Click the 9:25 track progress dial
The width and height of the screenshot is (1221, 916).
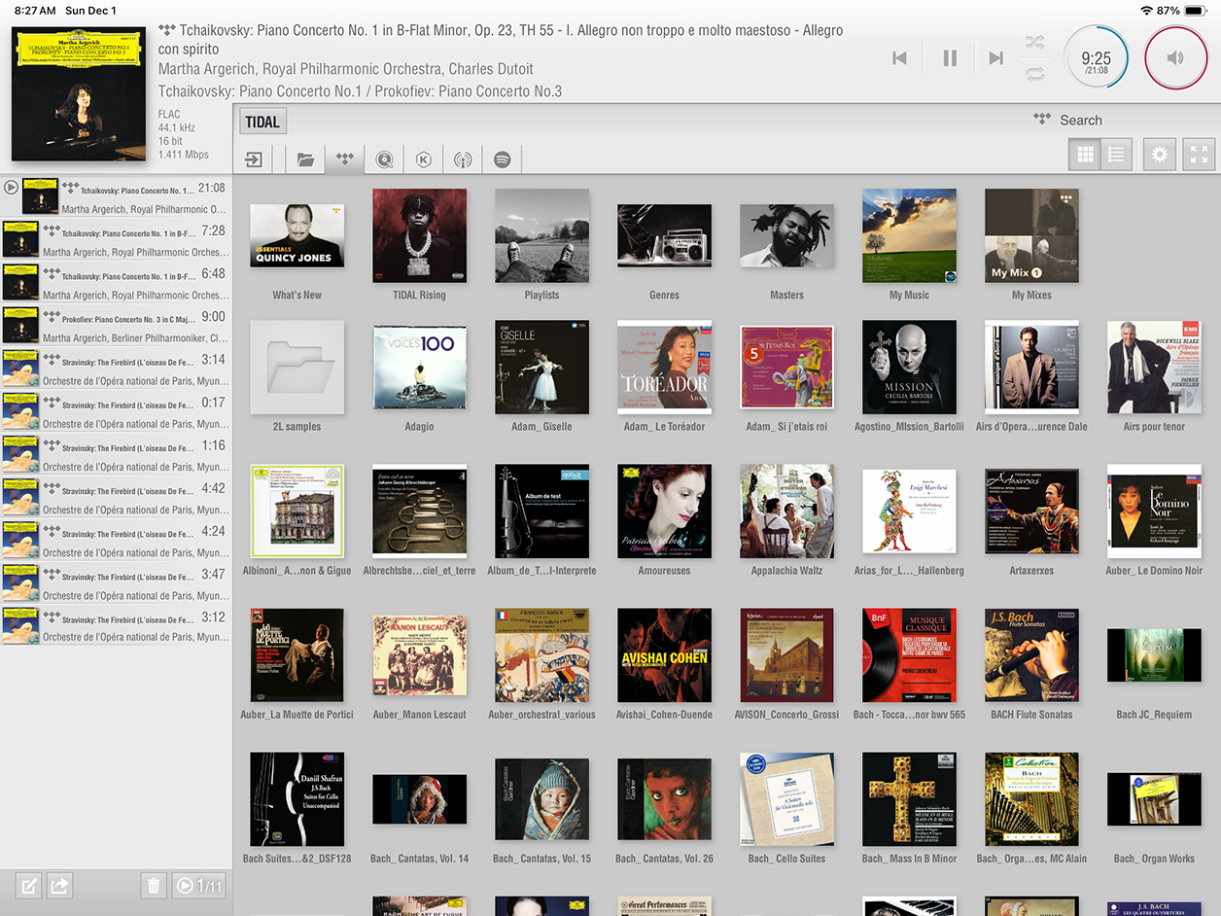point(1097,57)
